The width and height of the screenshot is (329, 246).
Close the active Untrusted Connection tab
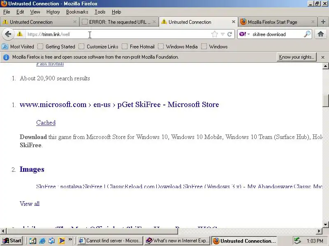pos(233,22)
